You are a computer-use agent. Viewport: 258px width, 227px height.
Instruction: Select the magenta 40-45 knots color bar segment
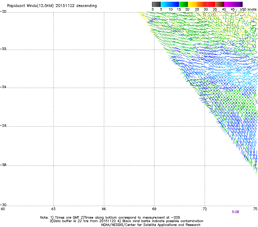point(229,4)
